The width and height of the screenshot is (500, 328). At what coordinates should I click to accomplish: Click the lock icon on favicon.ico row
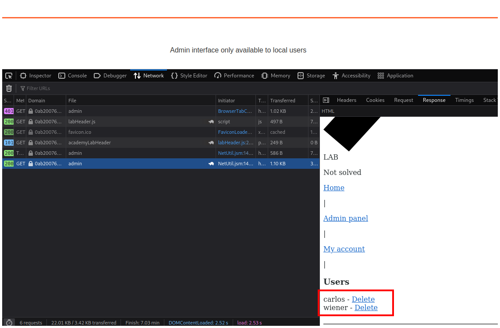tap(31, 132)
